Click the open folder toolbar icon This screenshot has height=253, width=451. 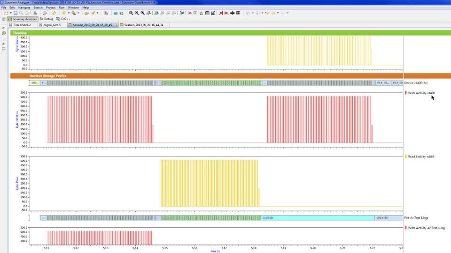[86, 13]
